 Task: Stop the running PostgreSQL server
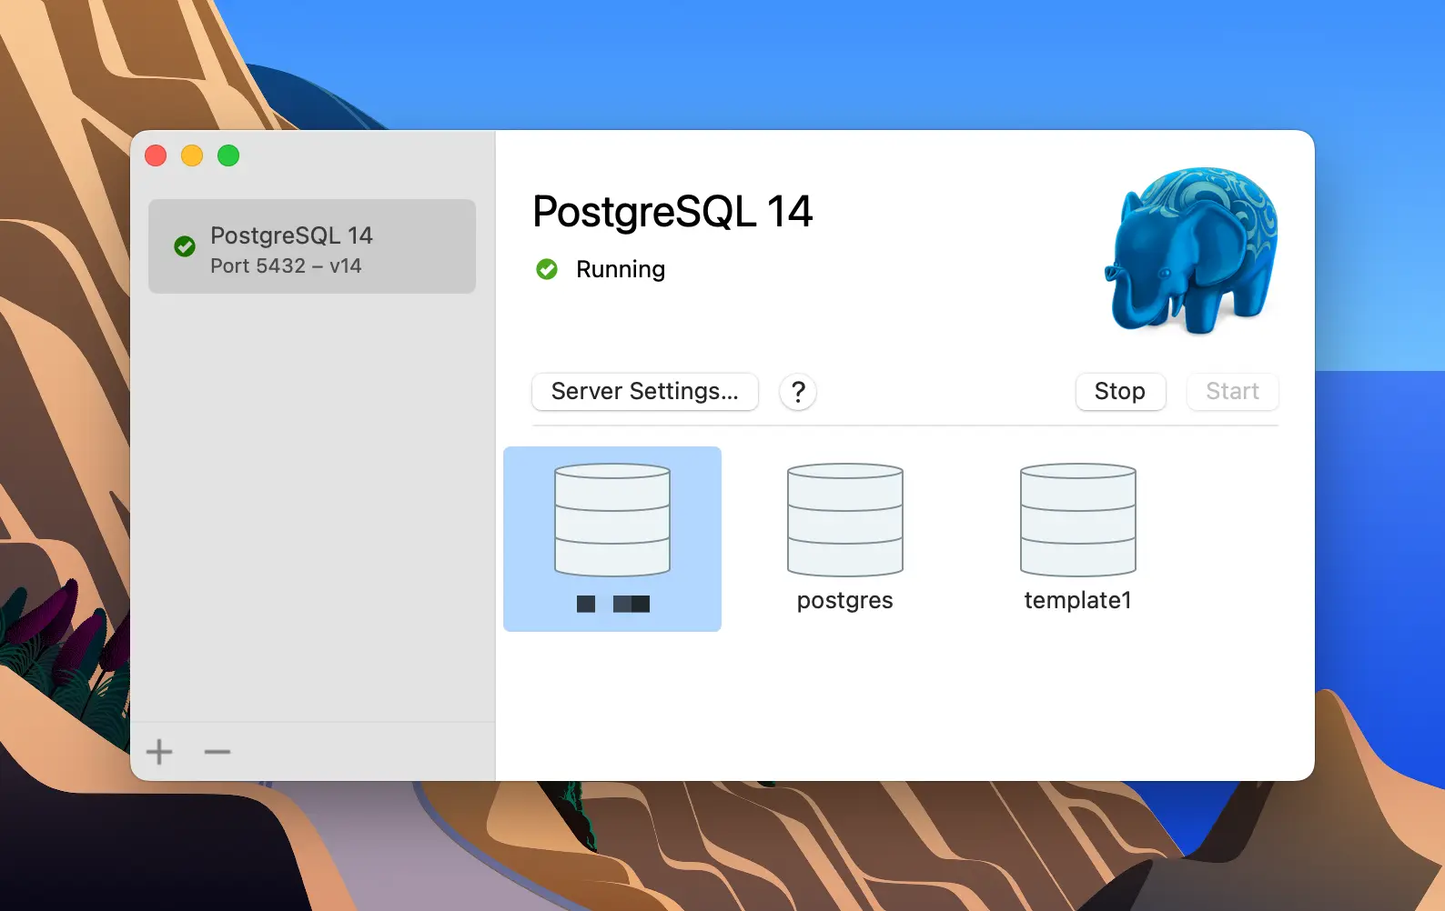point(1119,392)
